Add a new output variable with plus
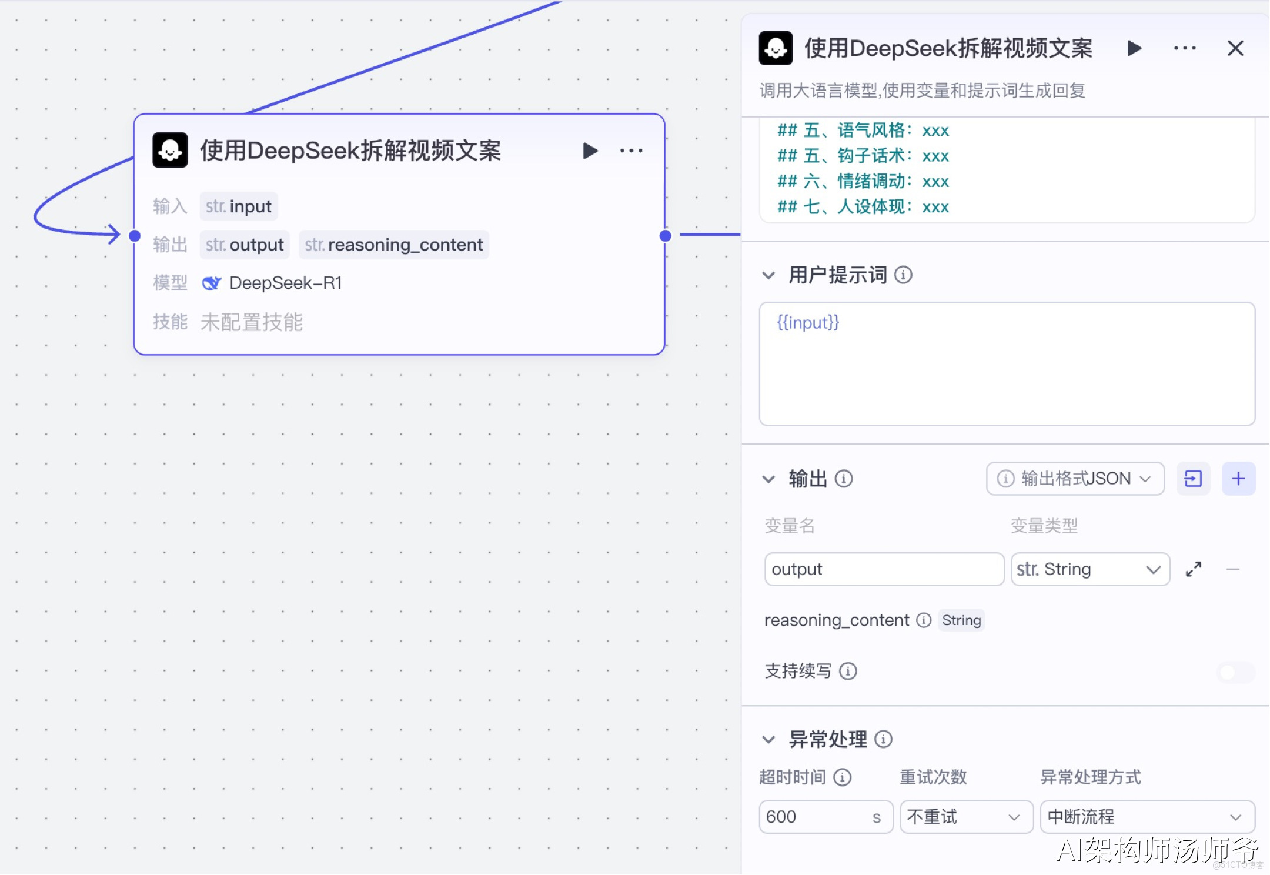Image resolution: width=1270 pixels, height=875 pixels. click(x=1238, y=479)
